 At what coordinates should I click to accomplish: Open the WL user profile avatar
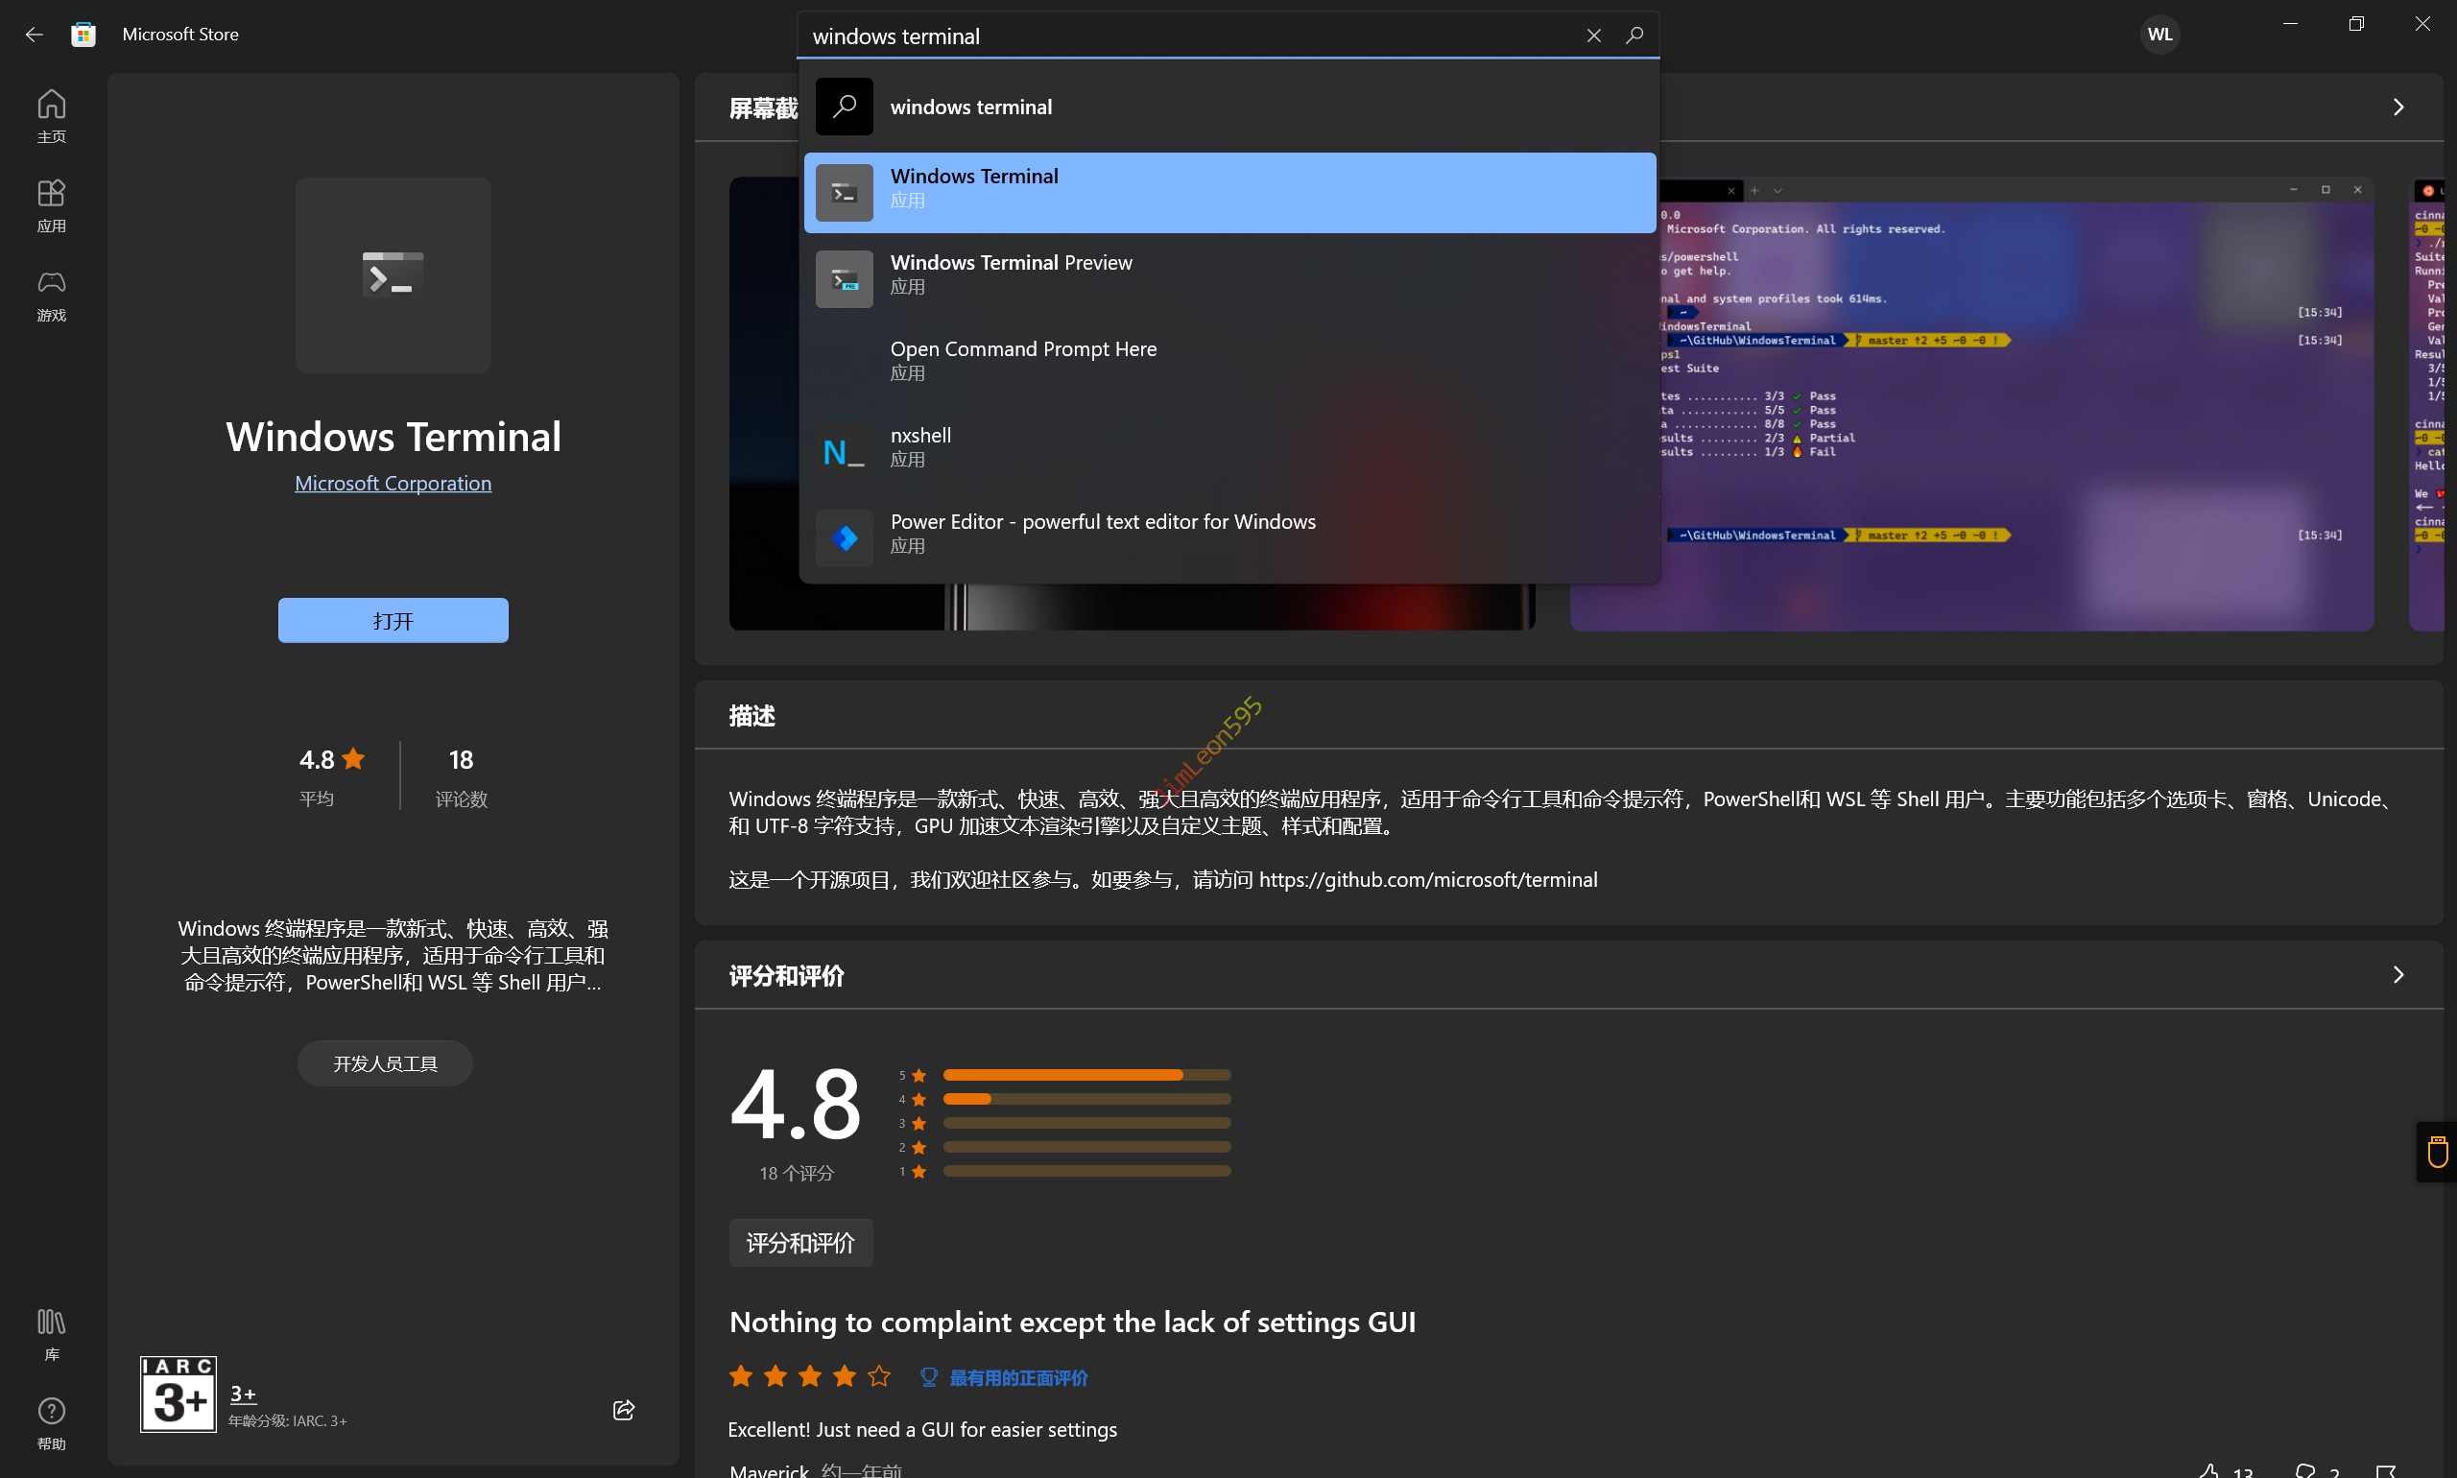(2159, 35)
